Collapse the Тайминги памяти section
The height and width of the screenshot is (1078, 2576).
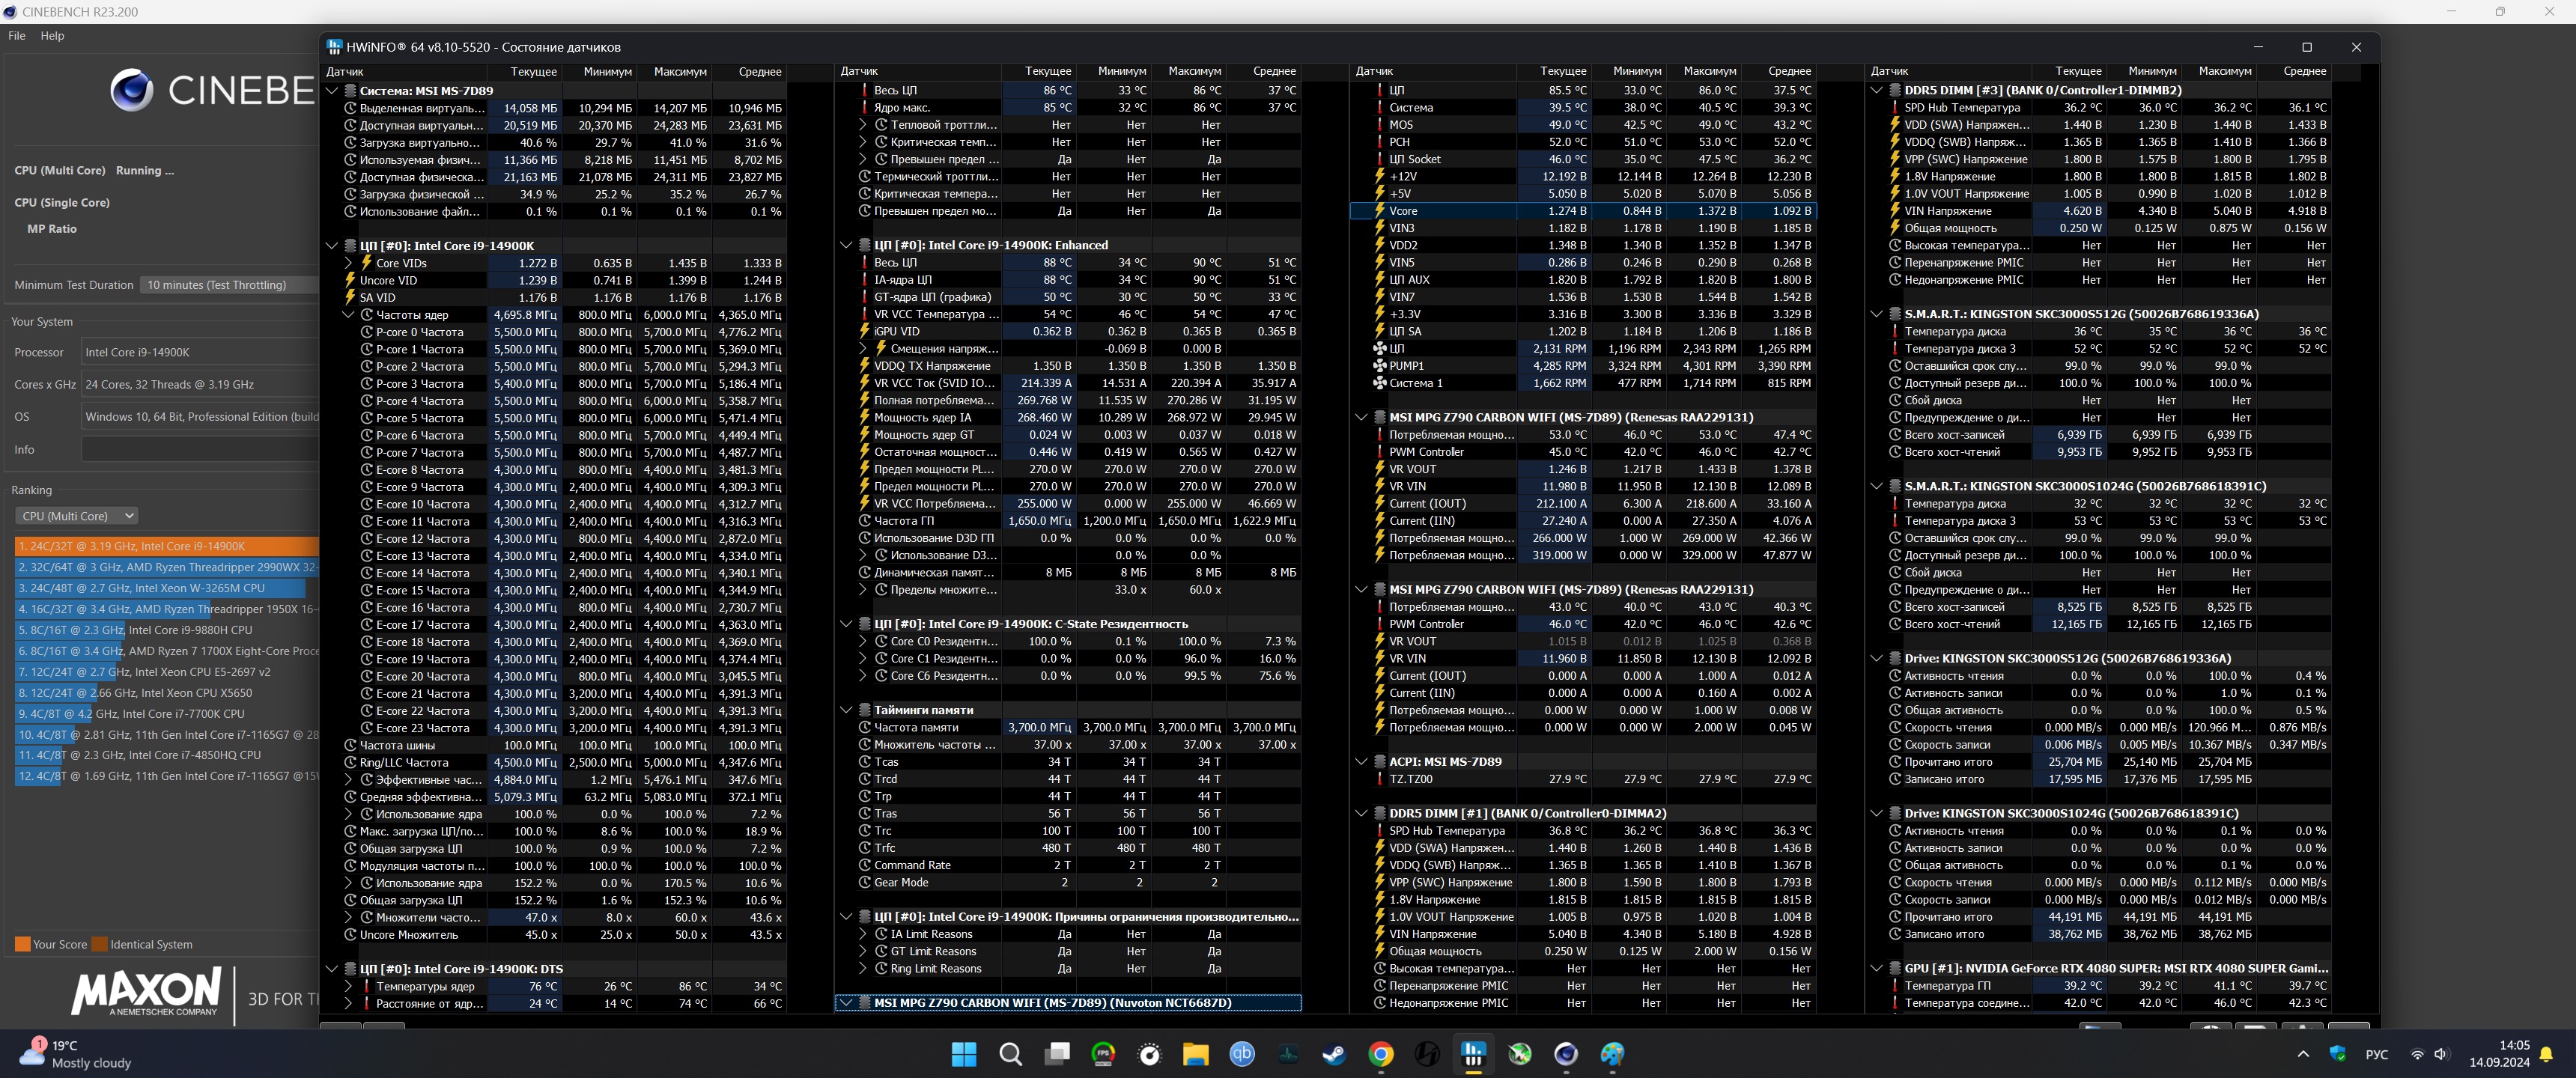click(x=846, y=710)
